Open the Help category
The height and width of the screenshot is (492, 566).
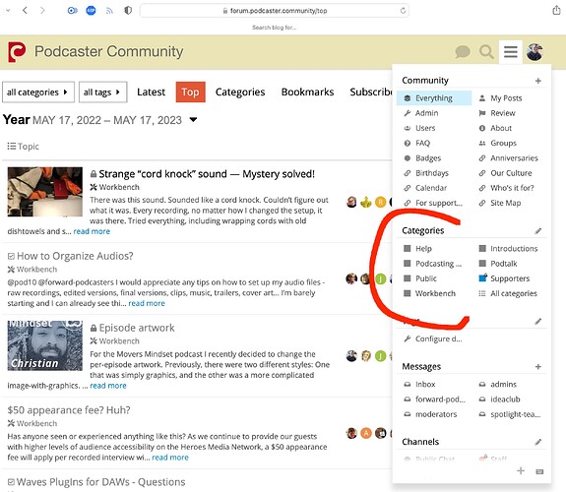coord(423,249)
